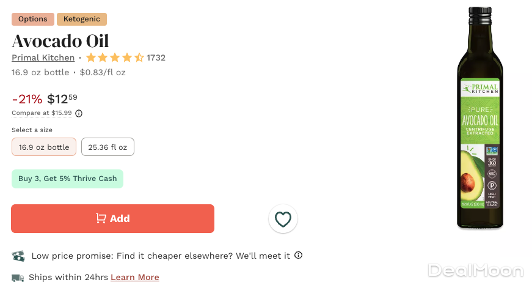The image size is (532, 285).
Task: Click the Buy 3, Get 5% Thrive Cash badge
Action: (x=67, y=179)
